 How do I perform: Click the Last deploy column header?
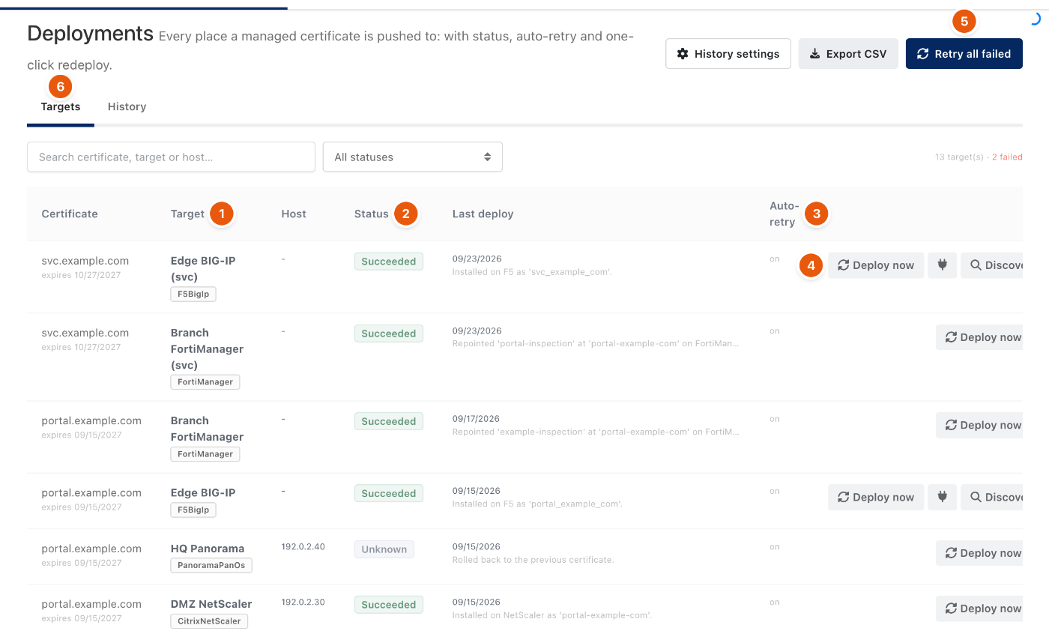click(483, 214)
